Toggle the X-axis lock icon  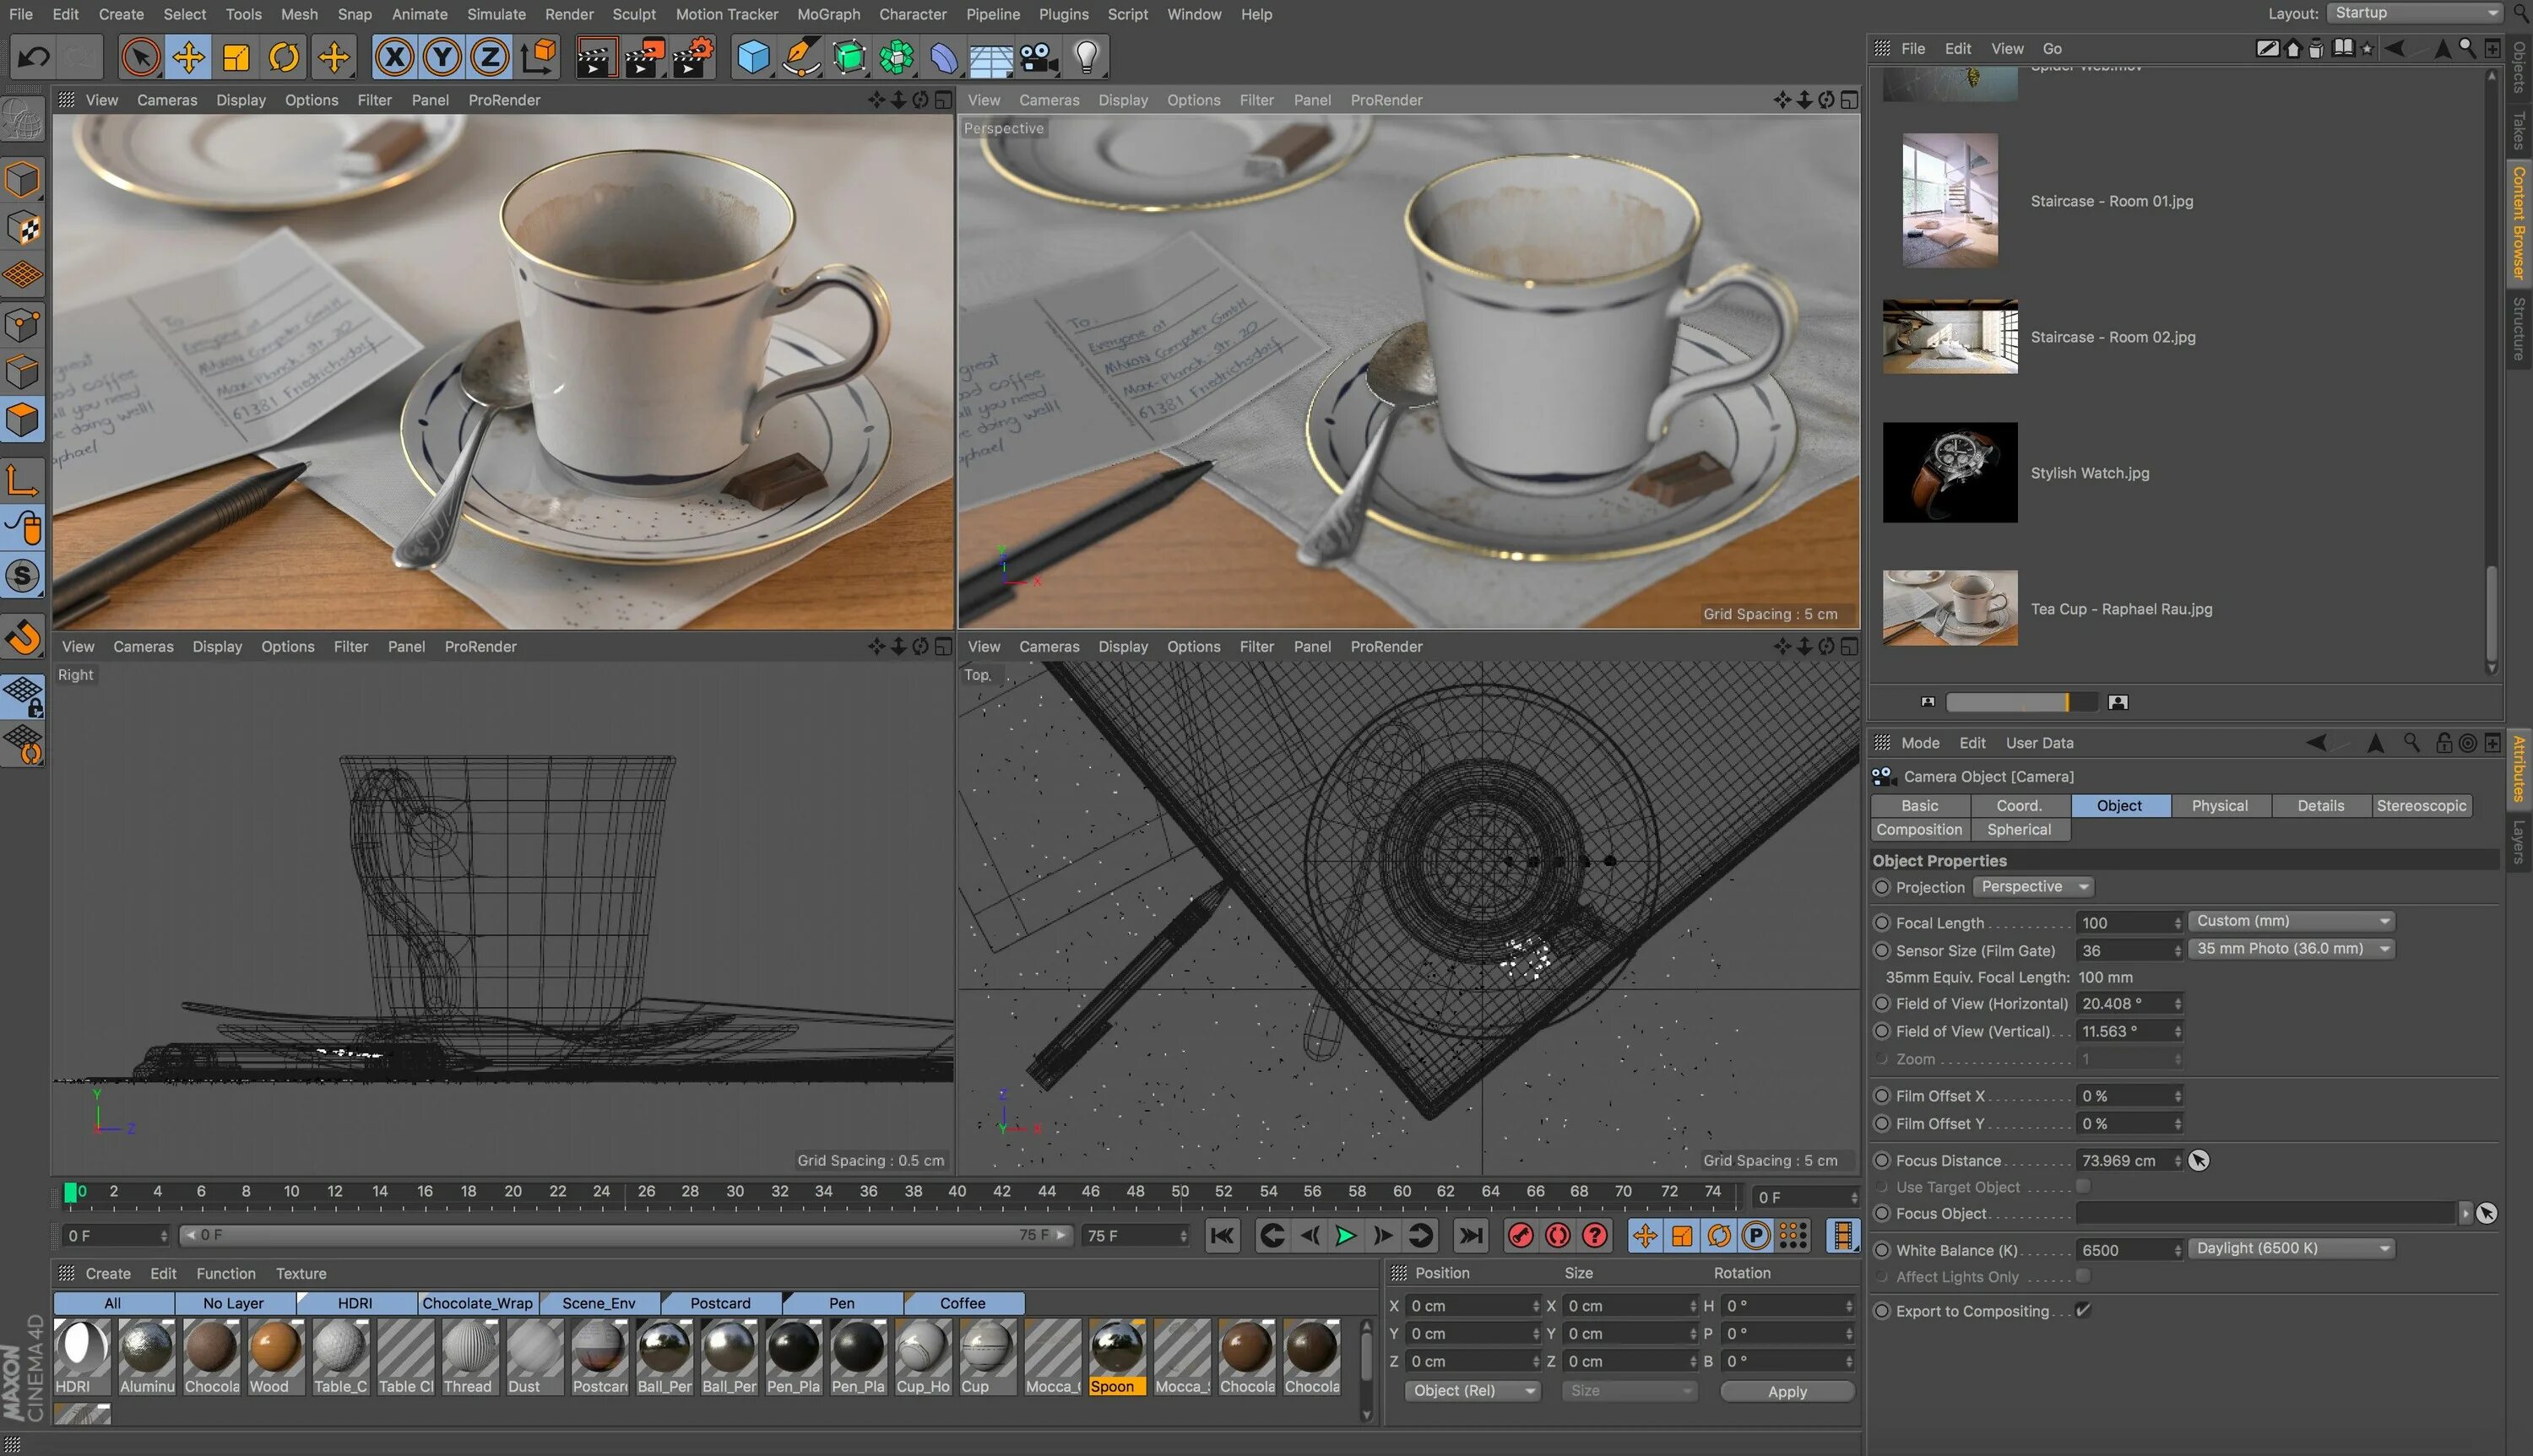click(394, 57)
